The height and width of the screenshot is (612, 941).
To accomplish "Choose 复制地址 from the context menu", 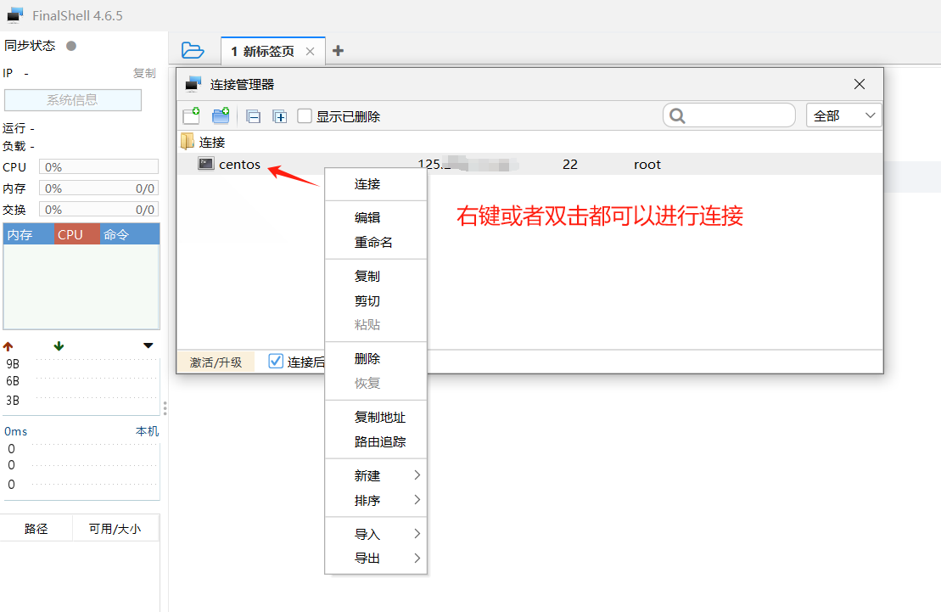I will tap(376, 417).
